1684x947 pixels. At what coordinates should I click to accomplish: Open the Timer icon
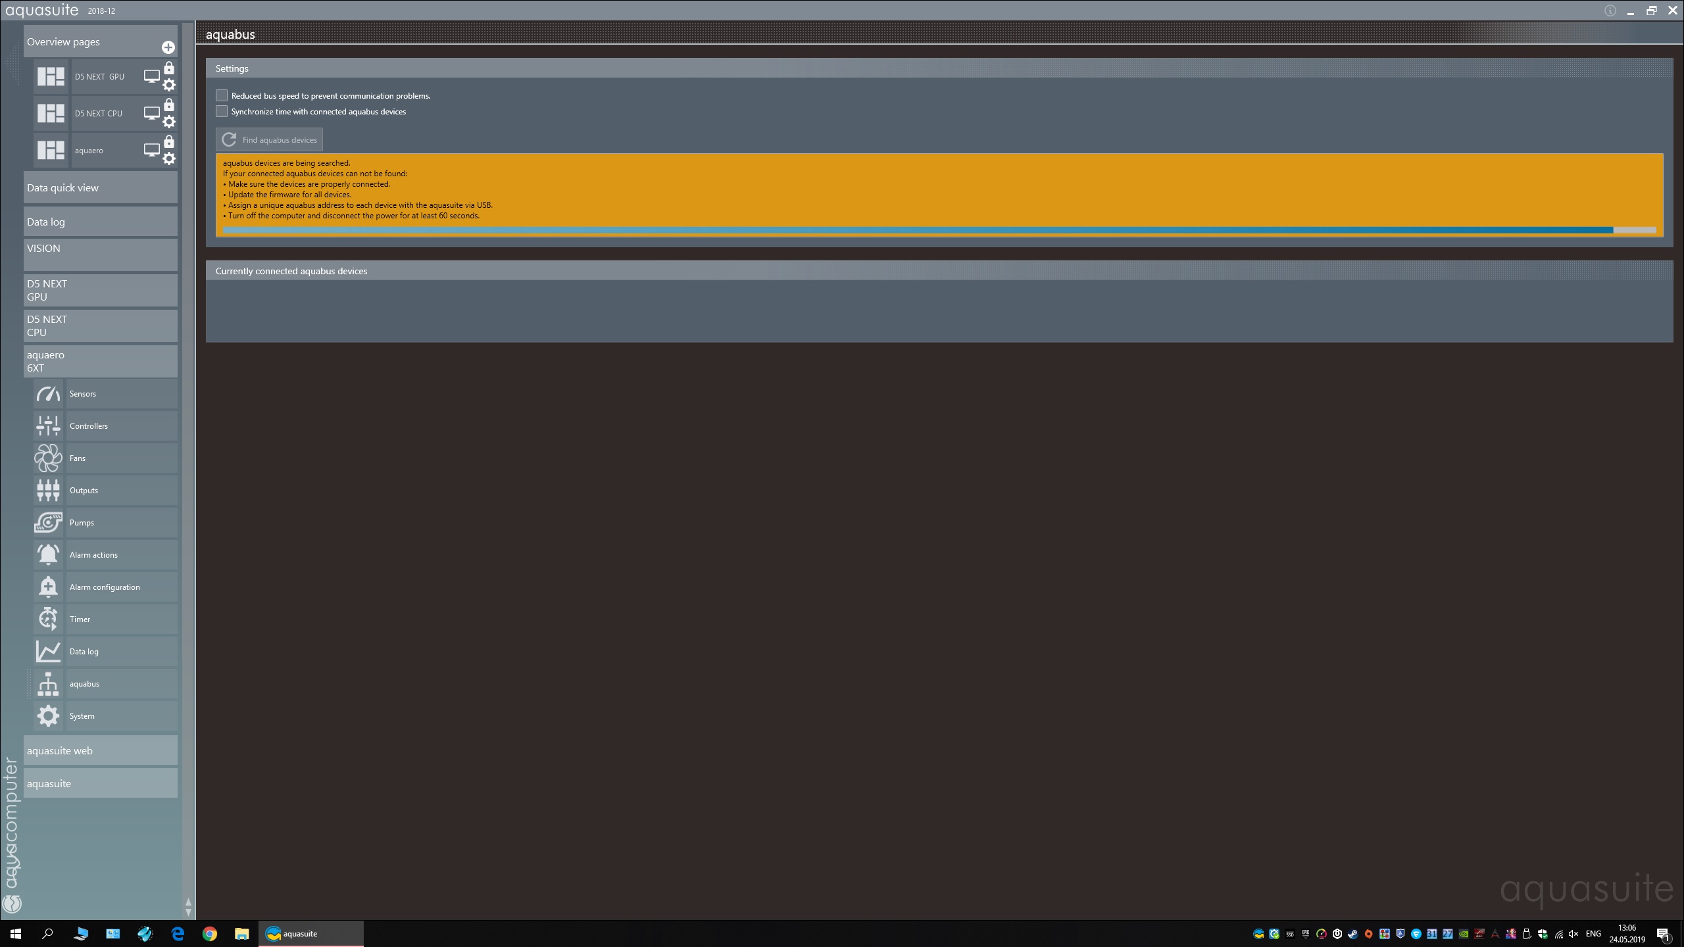click(48, 619)
